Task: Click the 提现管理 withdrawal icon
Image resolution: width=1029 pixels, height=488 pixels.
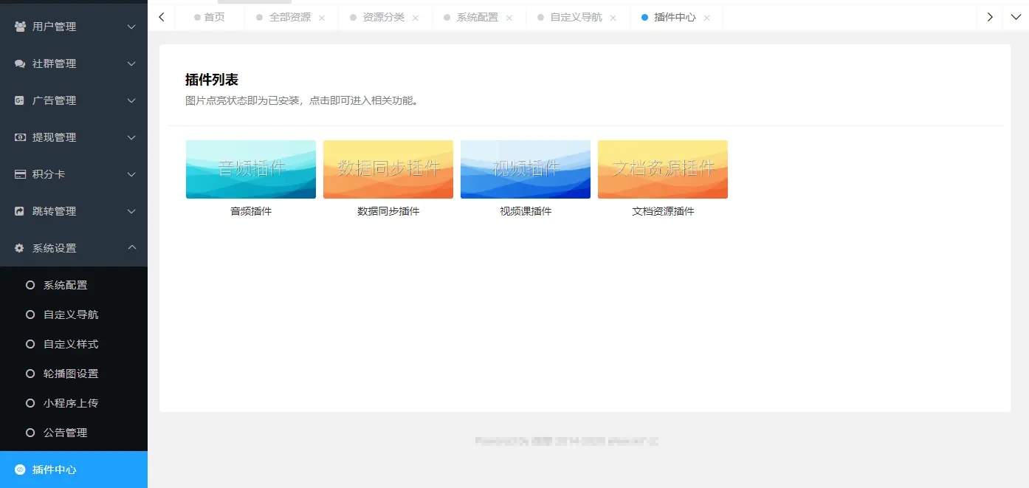Action: pos(18,137)
